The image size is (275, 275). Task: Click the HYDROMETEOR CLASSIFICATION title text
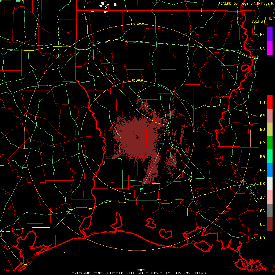pos(107,273)
